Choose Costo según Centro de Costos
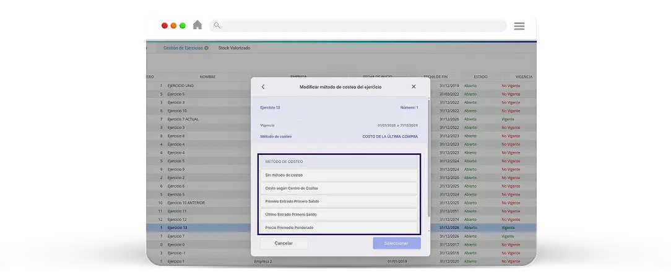This screenshot has height=279, width=671. (339, 188)
